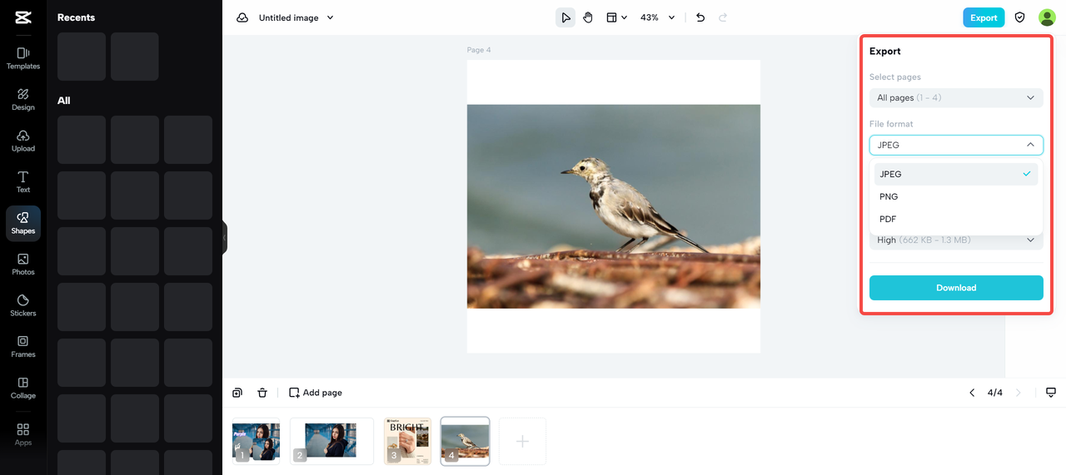Open the Frames panel
This screenshot has width=1066, height=475.
pyautogui.click(x=23, y=347)
